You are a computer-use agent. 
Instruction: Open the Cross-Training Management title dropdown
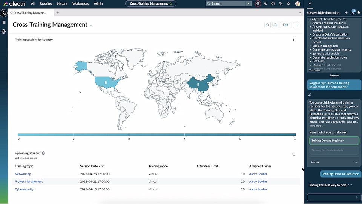point(91,25)
